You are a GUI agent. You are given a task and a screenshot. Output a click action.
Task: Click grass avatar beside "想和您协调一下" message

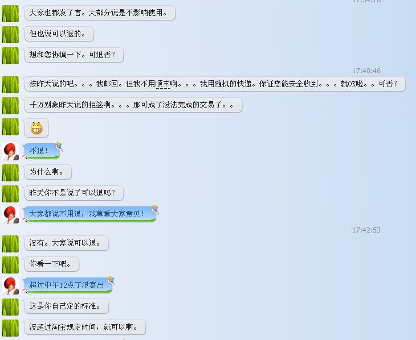[x=10, y=56]
